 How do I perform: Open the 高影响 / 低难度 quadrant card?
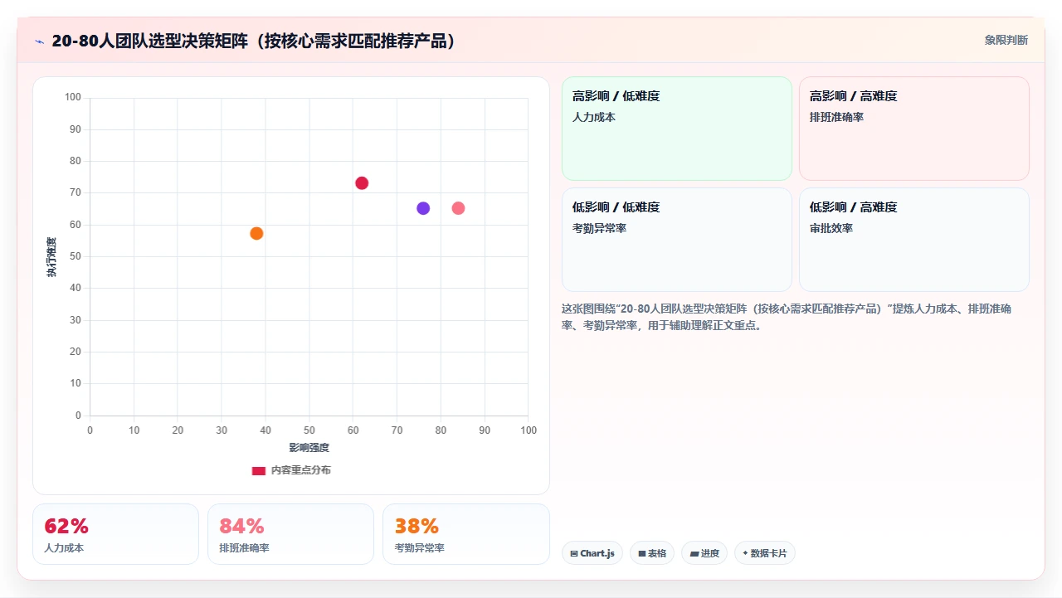point(677,129)
